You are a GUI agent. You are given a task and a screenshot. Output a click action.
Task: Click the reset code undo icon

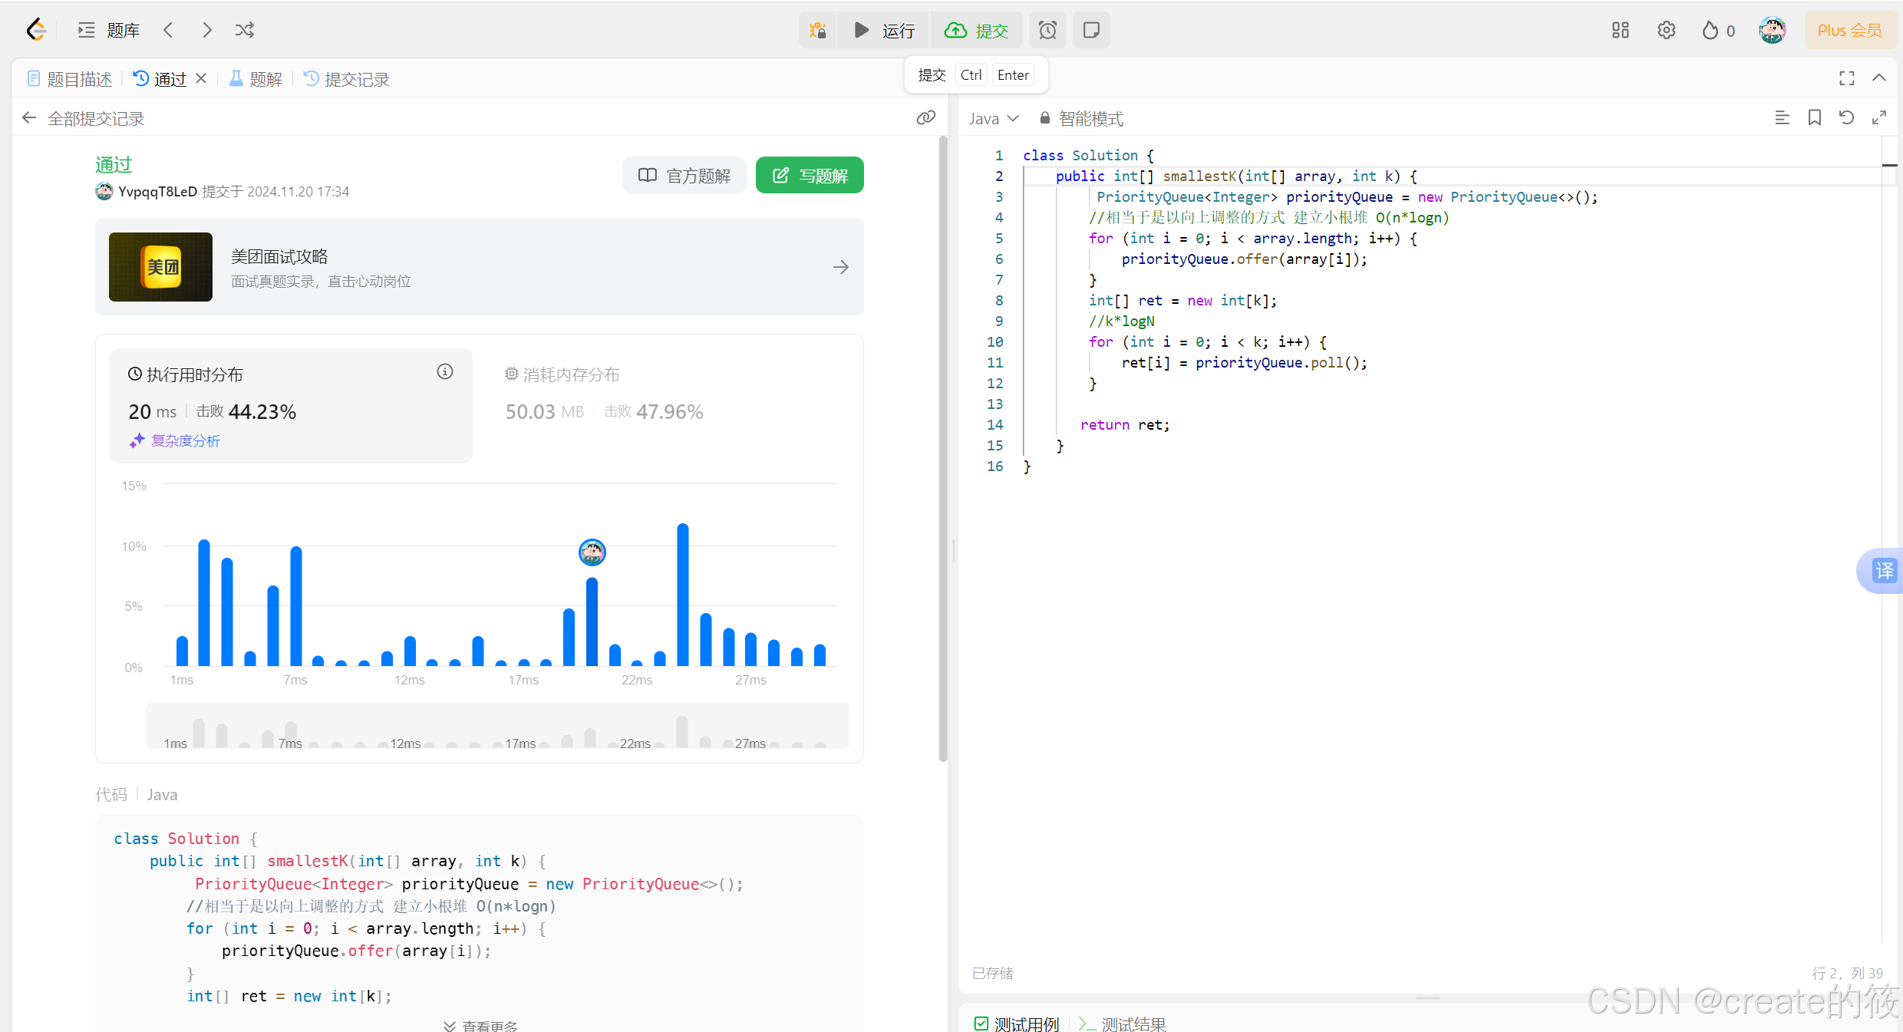pyautogui.click(x=1846, y=117)
